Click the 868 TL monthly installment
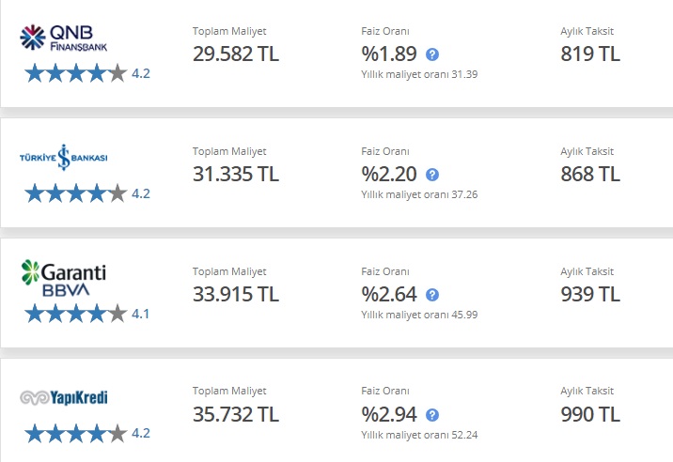This screenshot has height=462, width=673. (x=590, y=174)
